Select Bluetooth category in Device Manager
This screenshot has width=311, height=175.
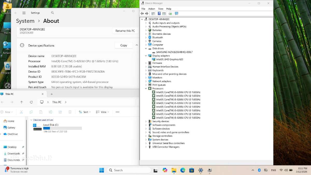click(x=158, y=38)
